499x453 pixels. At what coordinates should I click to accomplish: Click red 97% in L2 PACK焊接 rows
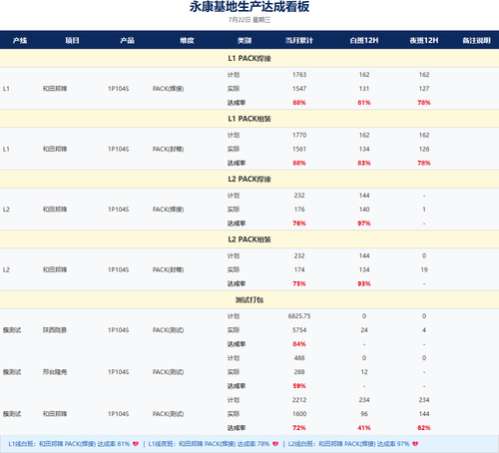pos(364,224)
